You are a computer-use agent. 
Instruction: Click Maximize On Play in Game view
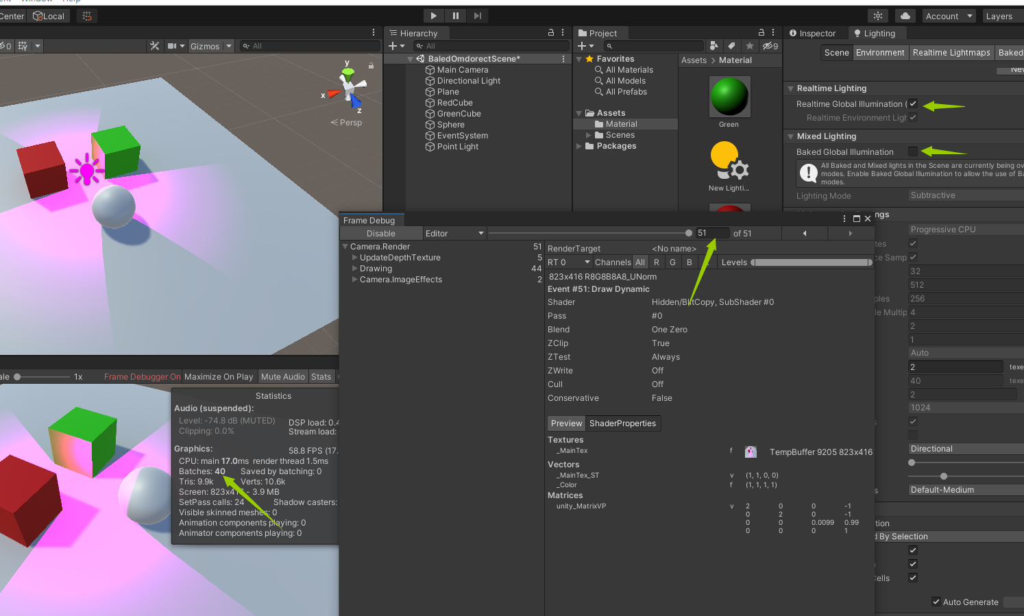click(x=218, y=376)
